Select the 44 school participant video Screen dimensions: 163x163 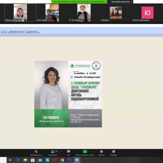[84, 13]
